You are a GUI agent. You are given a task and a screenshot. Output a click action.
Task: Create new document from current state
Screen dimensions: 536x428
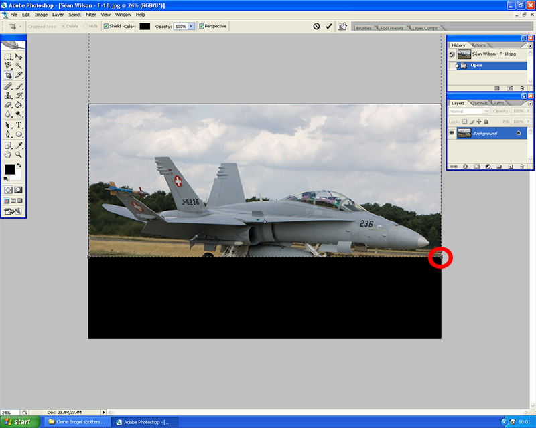click(497, 88)
